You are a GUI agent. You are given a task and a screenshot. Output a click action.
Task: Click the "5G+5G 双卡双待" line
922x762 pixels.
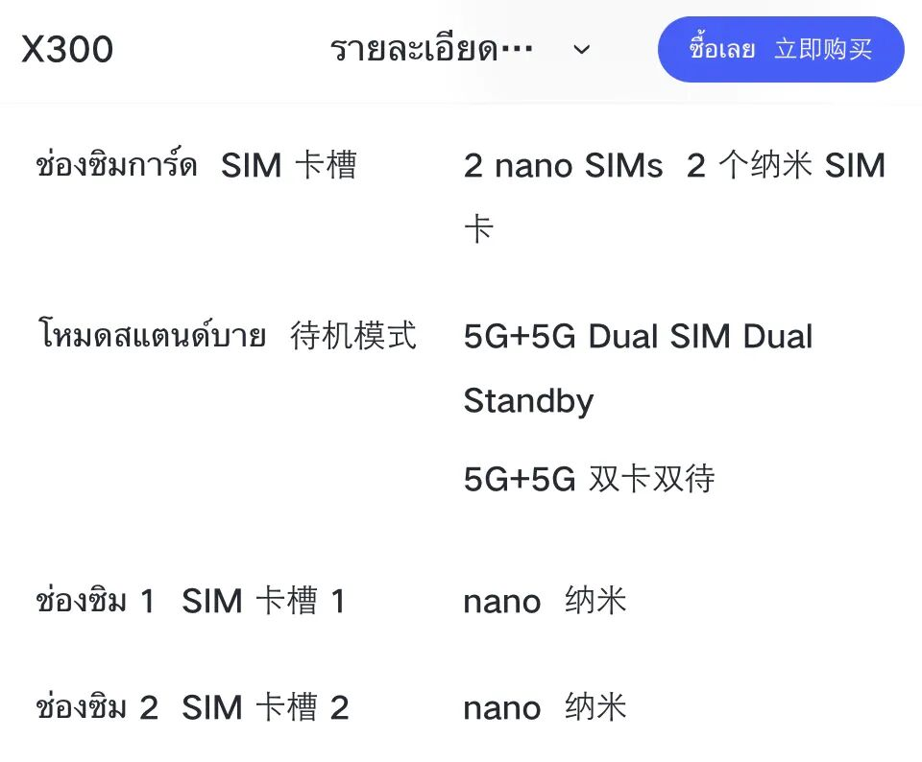(x=589, y=479)
